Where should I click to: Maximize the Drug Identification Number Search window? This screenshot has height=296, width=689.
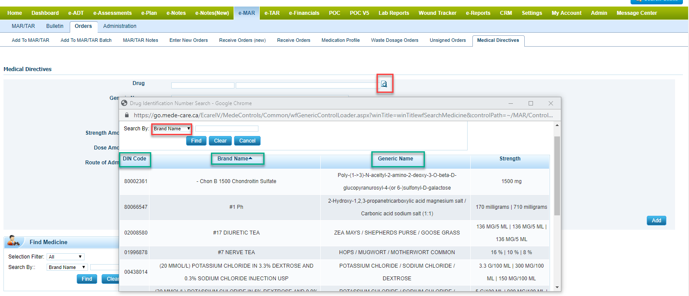pyautogui.click(x=530, y=103)
